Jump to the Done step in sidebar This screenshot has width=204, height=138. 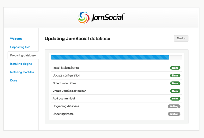14,80
